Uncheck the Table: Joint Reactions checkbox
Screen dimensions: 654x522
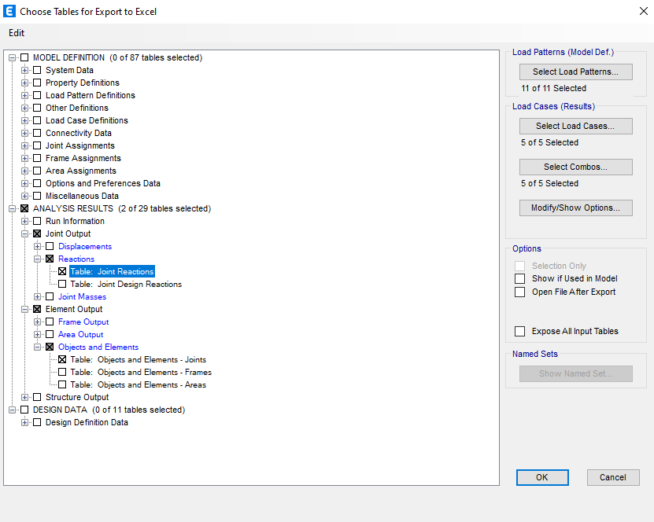62,271
